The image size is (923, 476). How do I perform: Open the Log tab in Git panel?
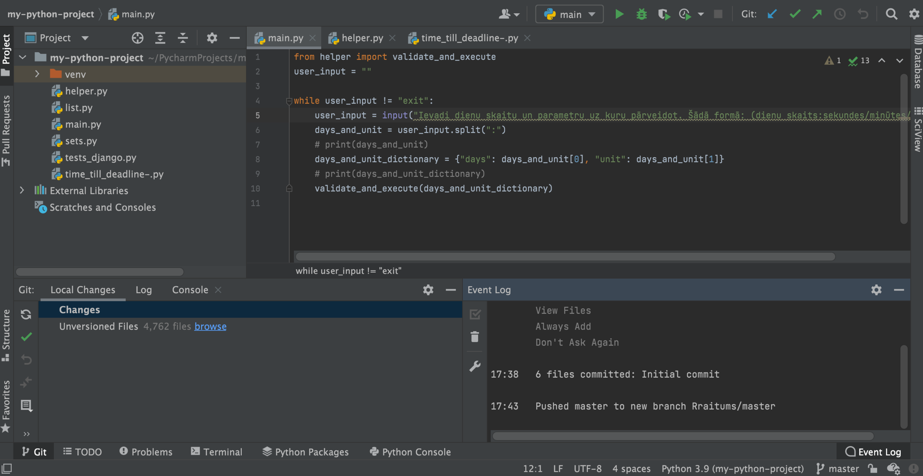tap(143, 290)
